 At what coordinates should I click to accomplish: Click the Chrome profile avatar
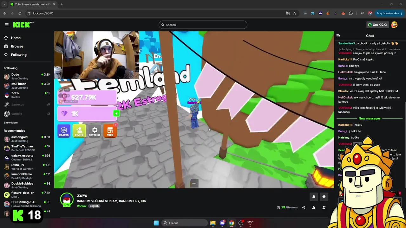(x=370, y=13)
